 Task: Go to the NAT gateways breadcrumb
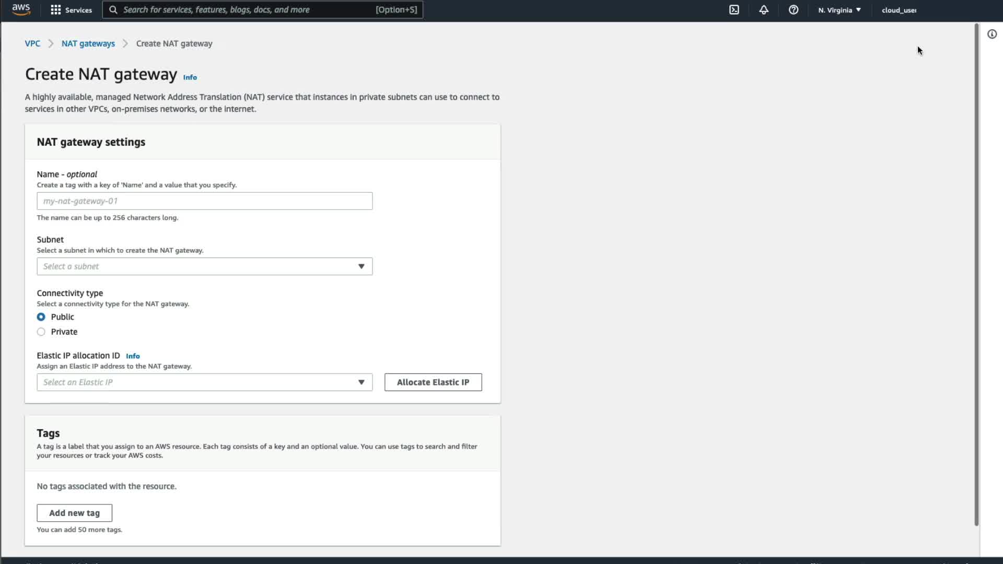[88, 44]
